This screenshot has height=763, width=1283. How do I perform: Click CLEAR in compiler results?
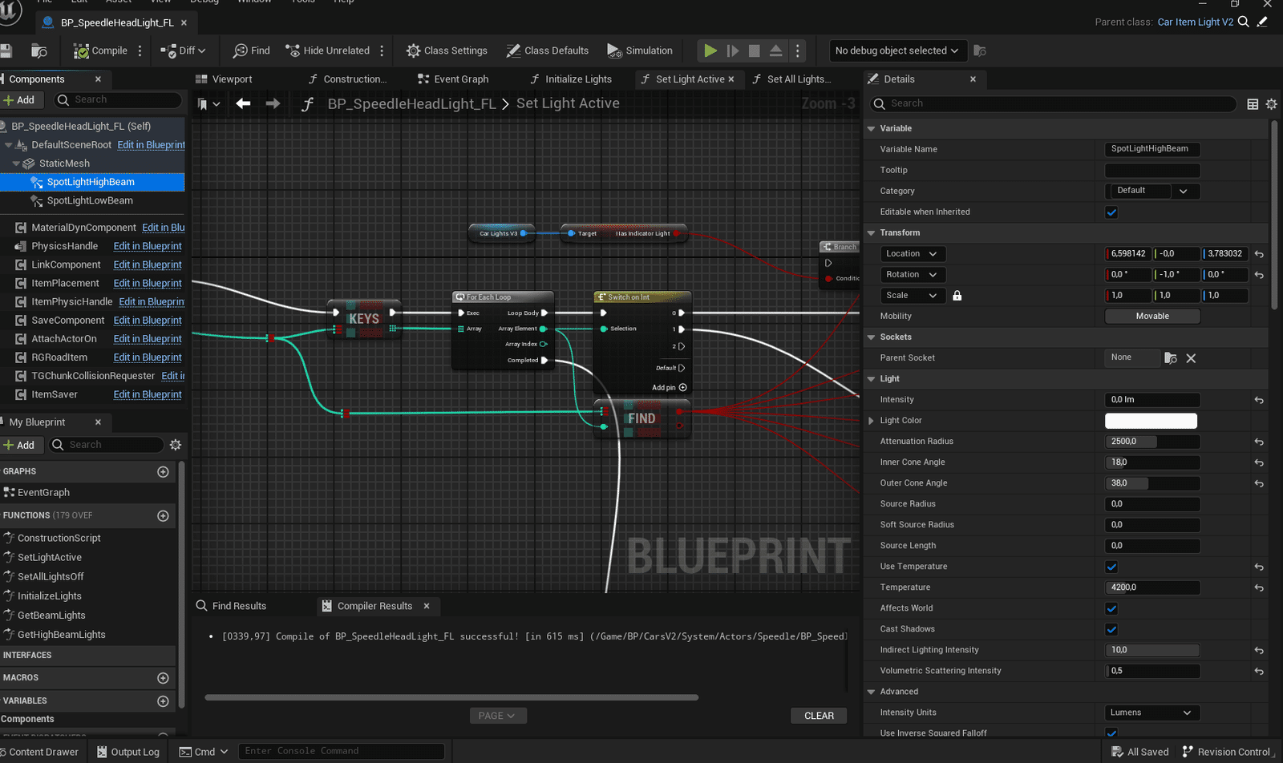click(x=819, y=716)
